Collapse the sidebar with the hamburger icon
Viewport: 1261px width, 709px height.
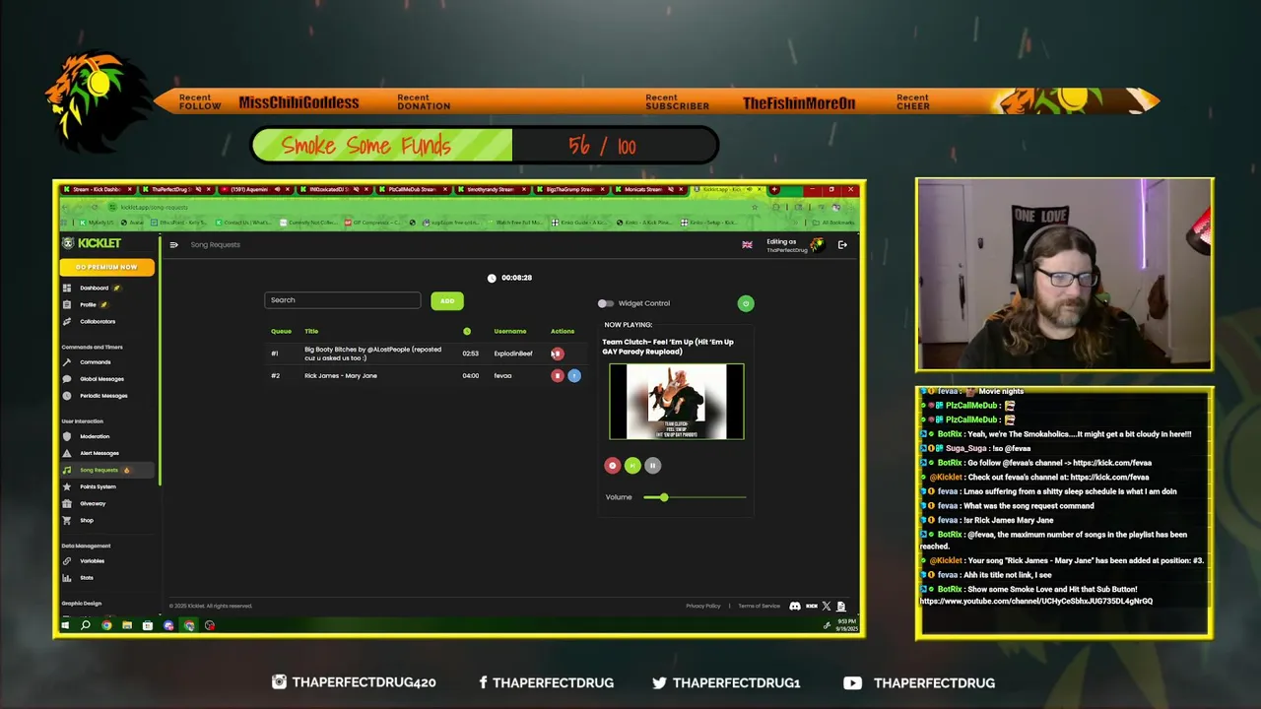pos(174,245)
